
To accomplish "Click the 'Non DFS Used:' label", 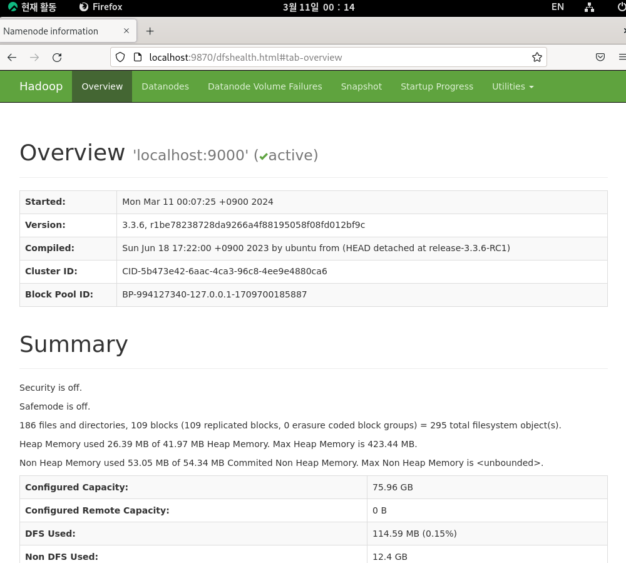I will (61, 557).
